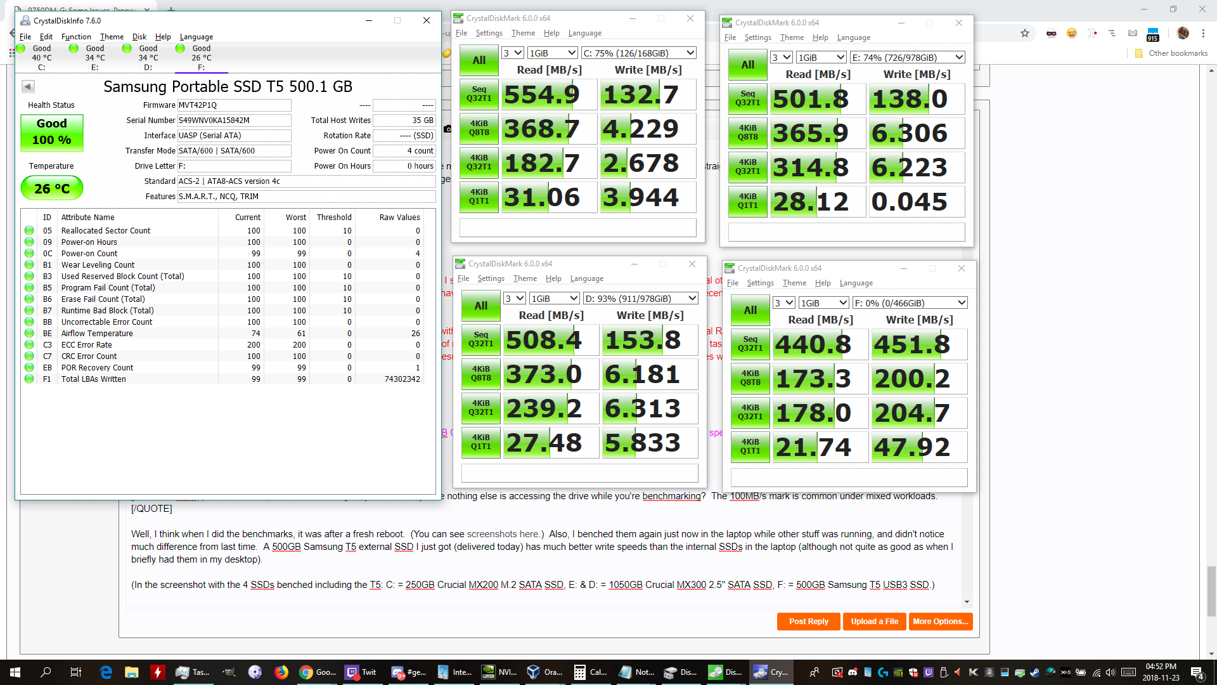Image resolution: width=1217 pixels, height=685 pixels.
Task: Open the Disk menu in CrystalDiskInfo
Action: pyautogui.click(x=139, y=37)
